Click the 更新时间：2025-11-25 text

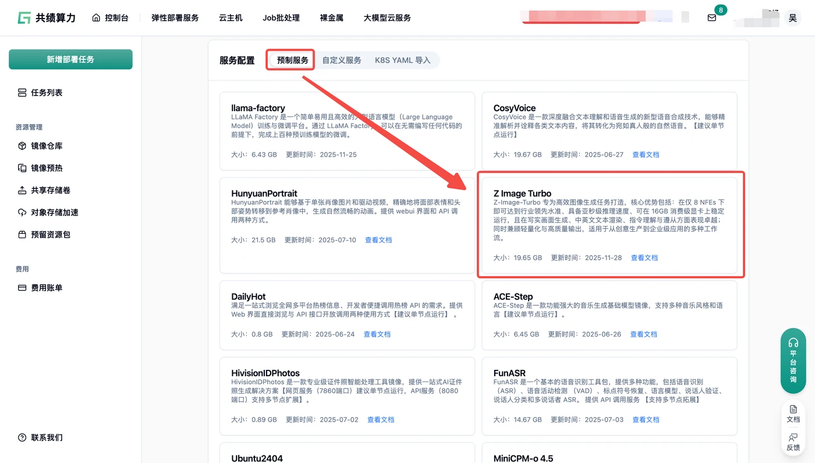click(321, 154)
